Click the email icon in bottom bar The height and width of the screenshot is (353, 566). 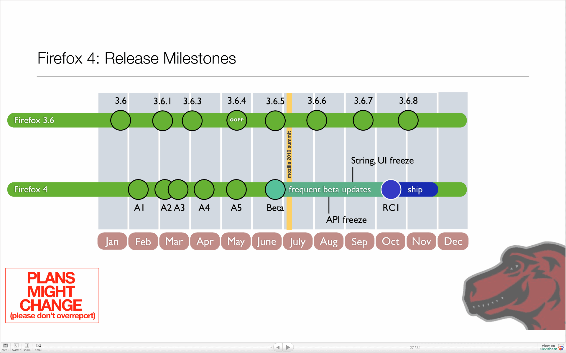(x=38, y=346)
